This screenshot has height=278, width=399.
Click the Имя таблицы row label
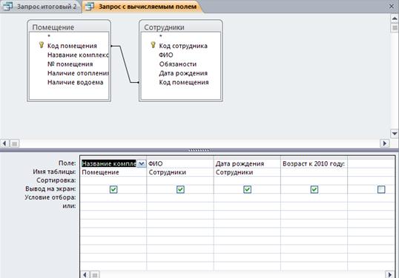click(54, 172)
